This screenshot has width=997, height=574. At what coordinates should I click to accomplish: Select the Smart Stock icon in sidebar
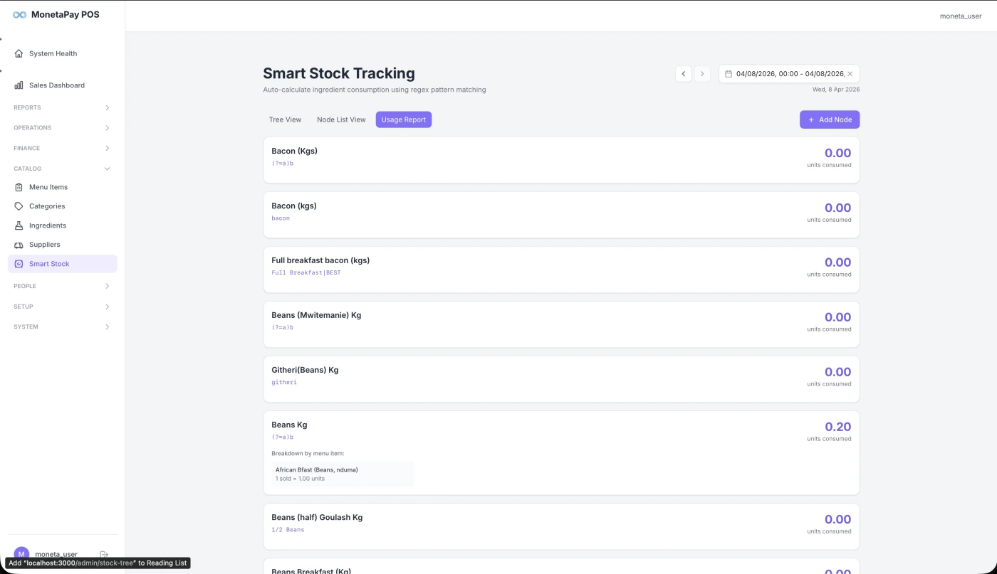tap(18, 263)
